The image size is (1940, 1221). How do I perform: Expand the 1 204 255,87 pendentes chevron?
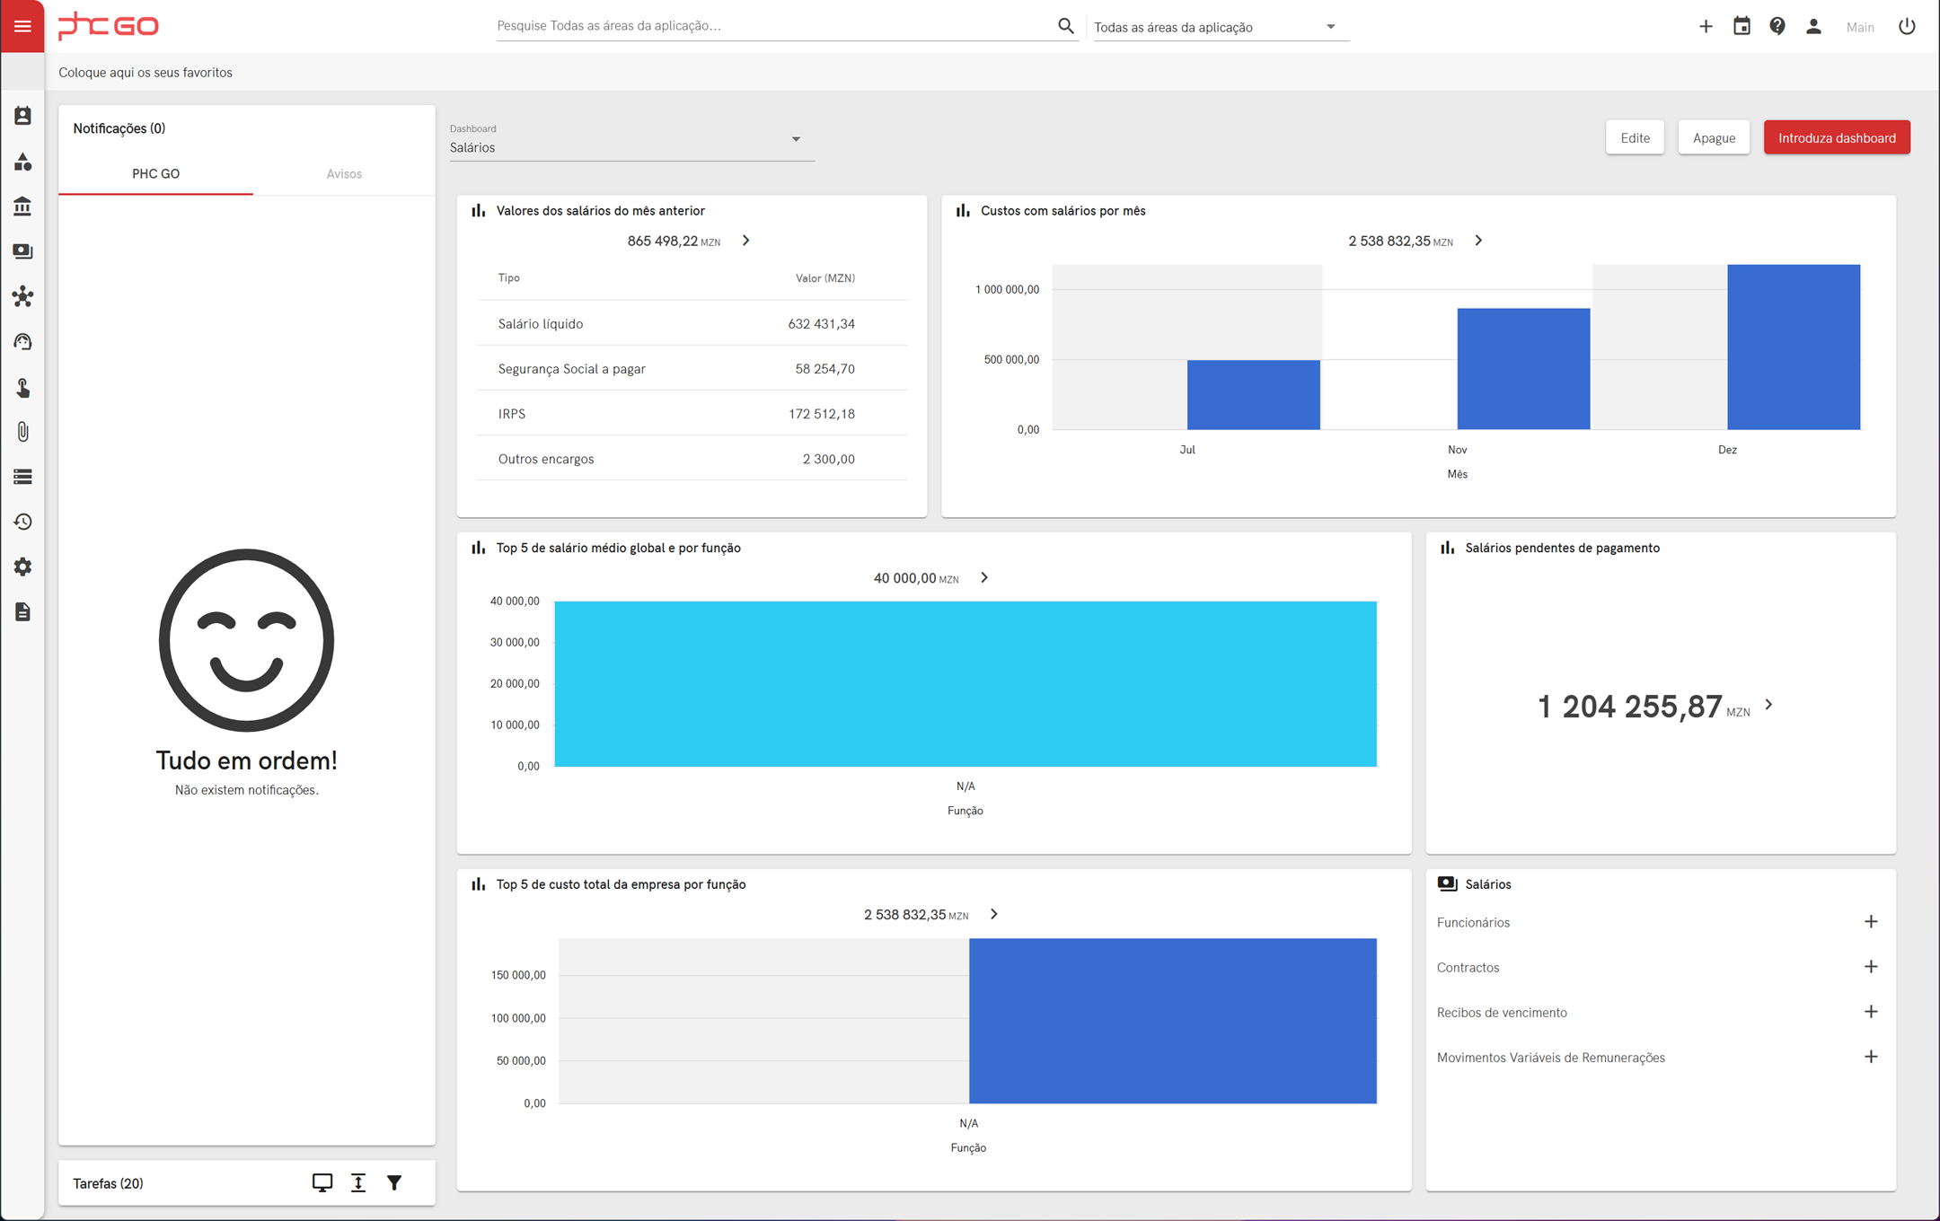(1768, 705)
